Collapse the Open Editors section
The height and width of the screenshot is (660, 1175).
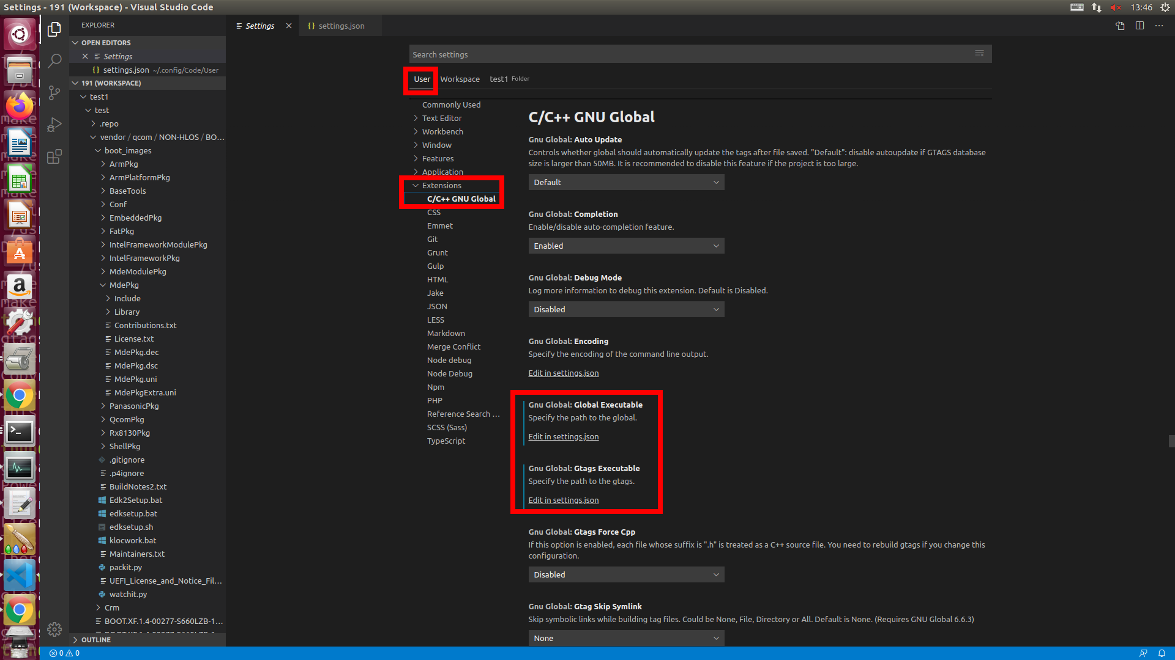pos(105,43)
